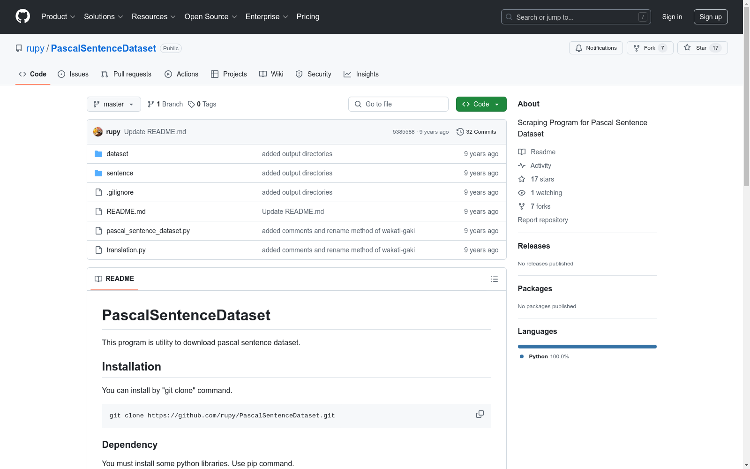Open the README outline icon
This screenshot has height=469, width=750.
[x=494, y=279]
